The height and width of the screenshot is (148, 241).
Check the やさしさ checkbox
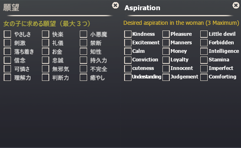(x=7, y=34)
